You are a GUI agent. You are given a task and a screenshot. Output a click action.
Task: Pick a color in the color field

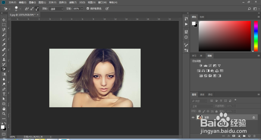click(225, 36)
